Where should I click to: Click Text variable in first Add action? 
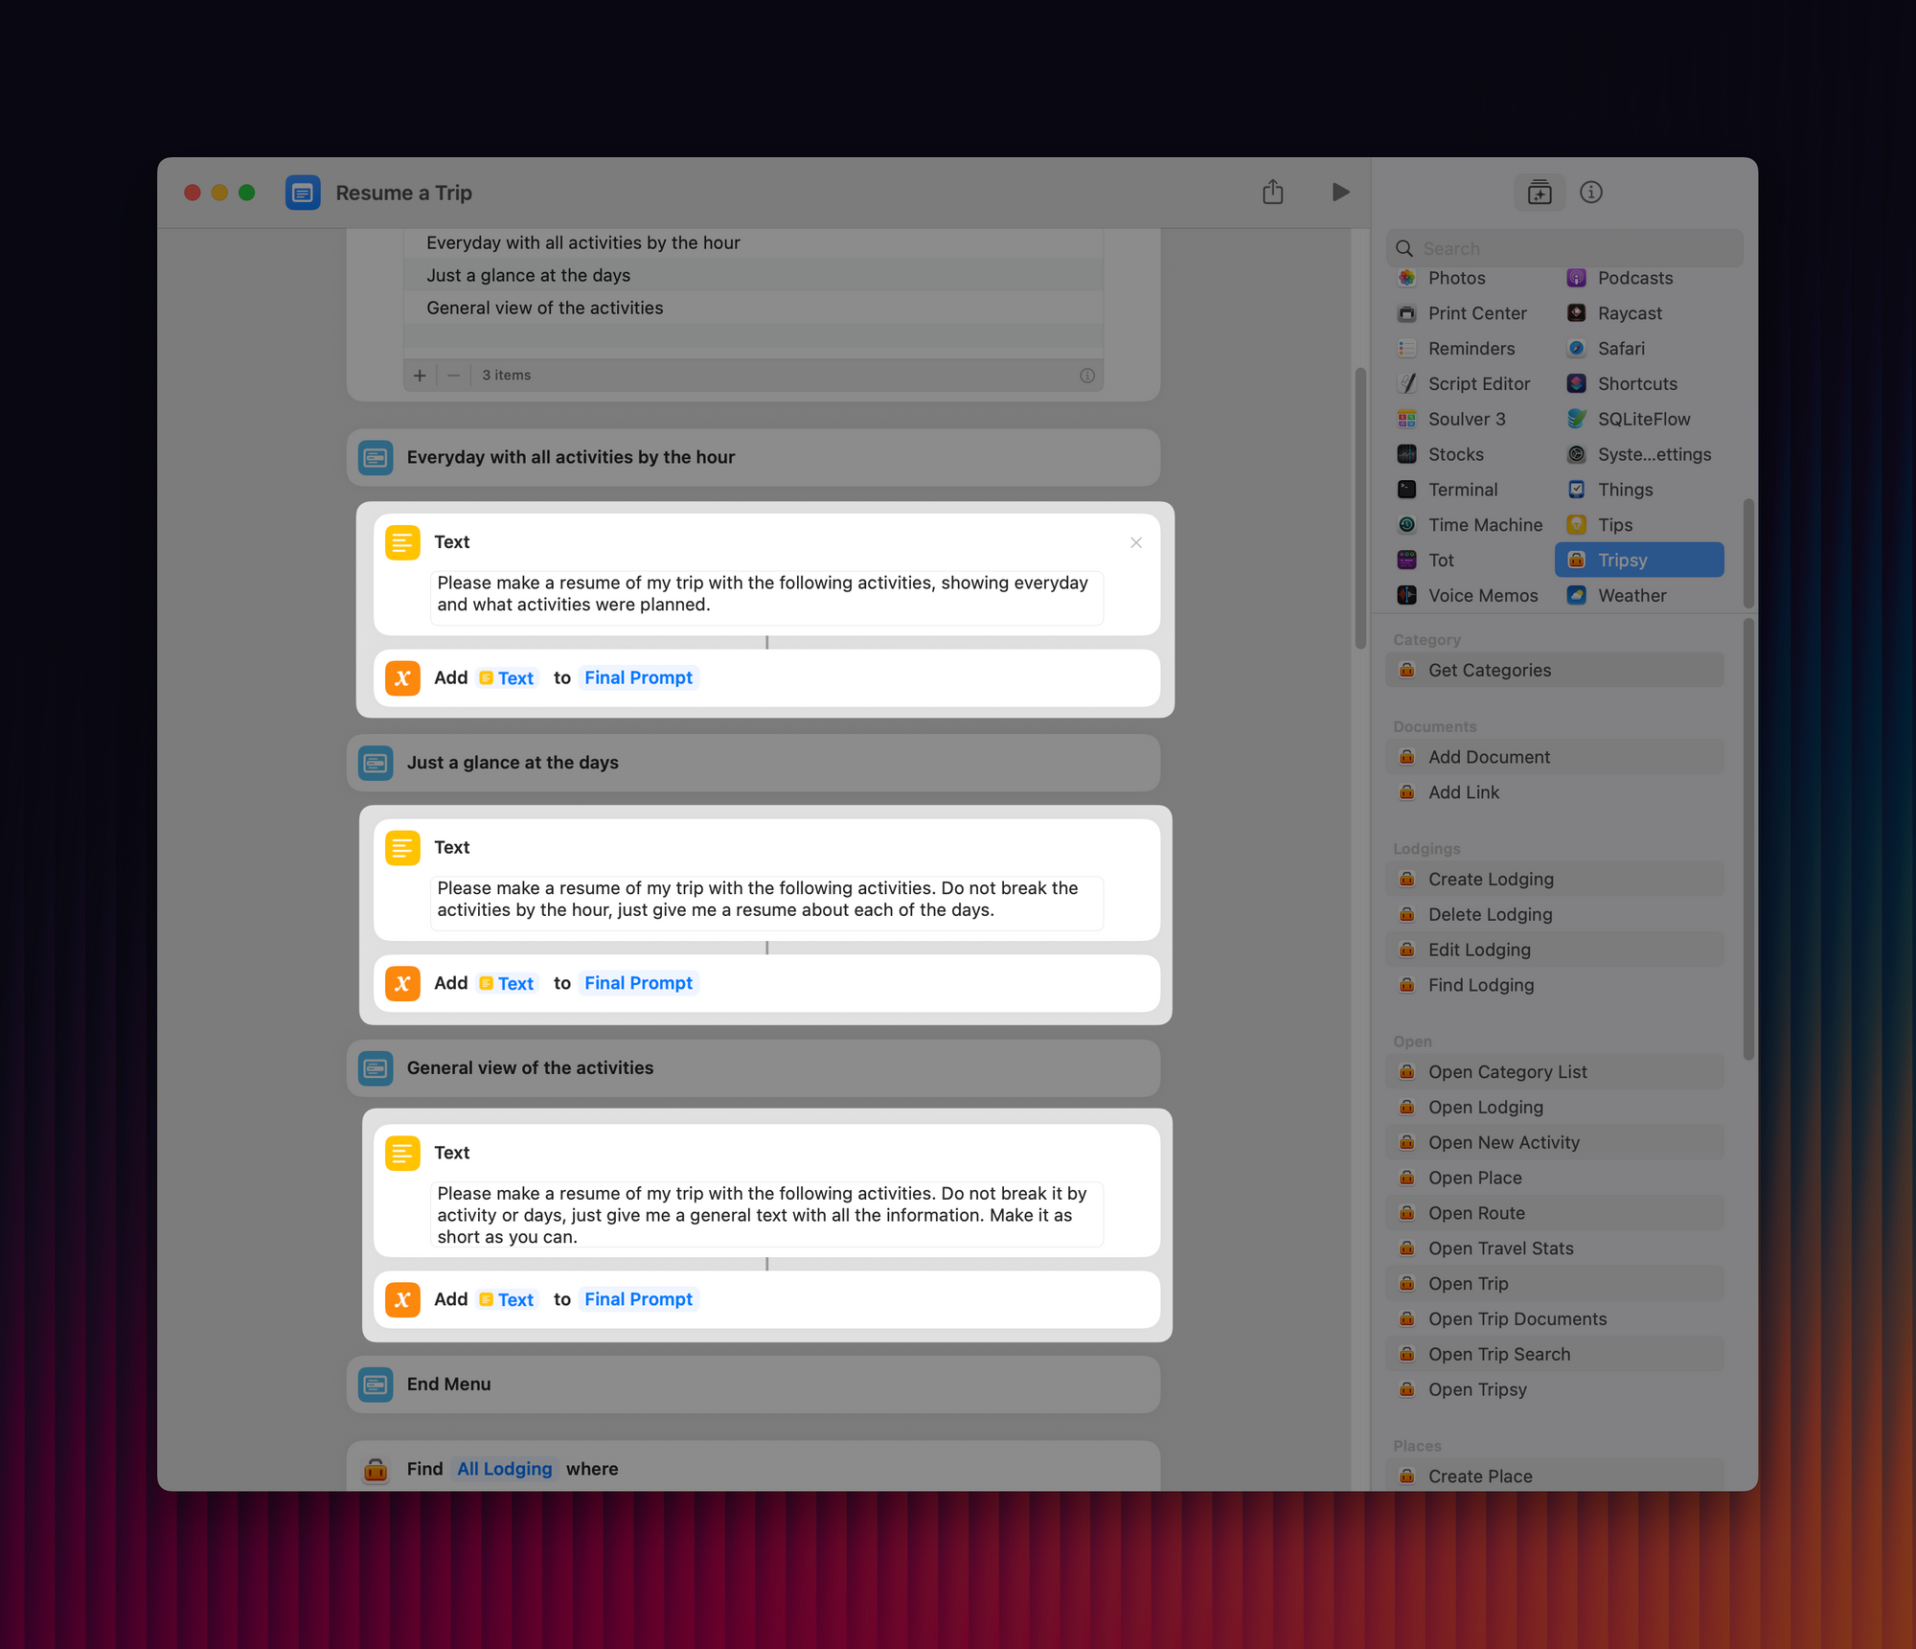tap(507, 678)
